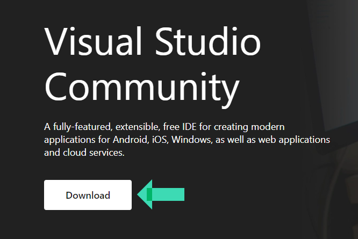Click the Community heading word
This screenshot has width=358, height=239.
click(141, 86)
